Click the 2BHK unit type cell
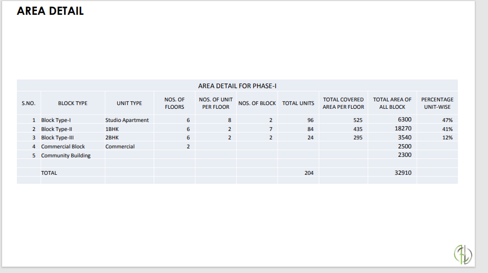The image size is (488, 273). (112, 137)
